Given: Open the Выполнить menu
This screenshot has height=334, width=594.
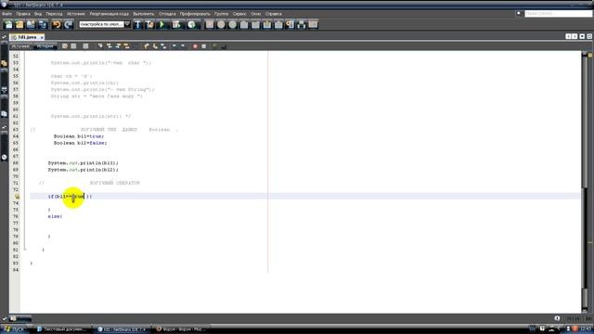Looking at the screenshot, I should point(144,14).
